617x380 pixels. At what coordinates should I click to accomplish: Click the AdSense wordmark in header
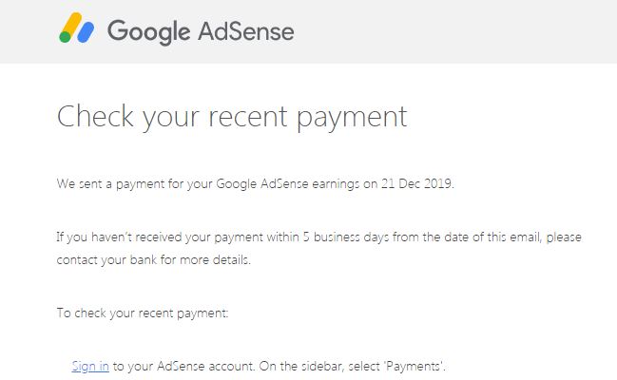[246, 30]
